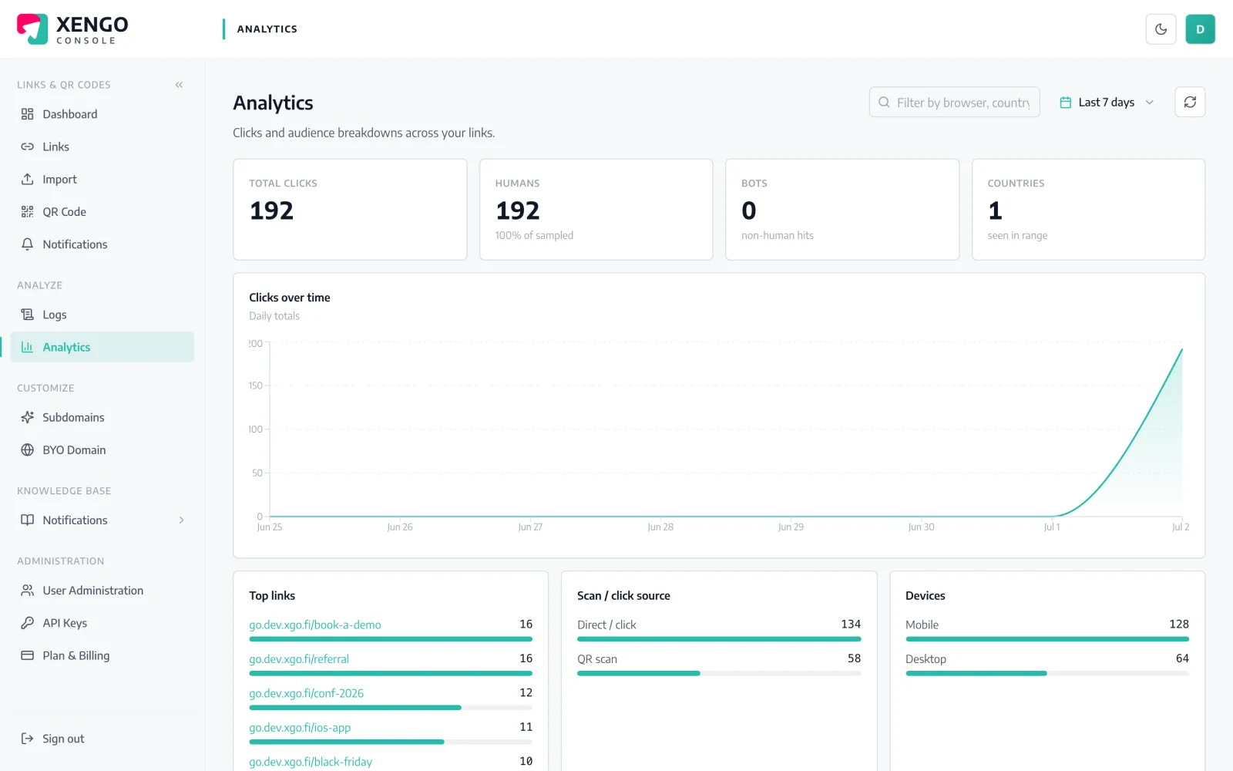Open go.dev.xgo.fi/ios-app link
The width and height of the screenshot is (1233, 771).
300,728
